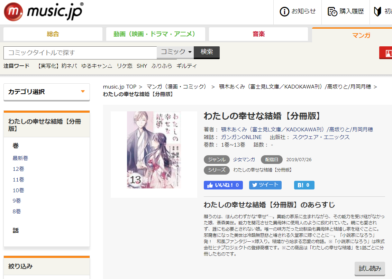Click the Twitter ツイート button
Viewport: 392px width, 279px height.
(265, 185)
